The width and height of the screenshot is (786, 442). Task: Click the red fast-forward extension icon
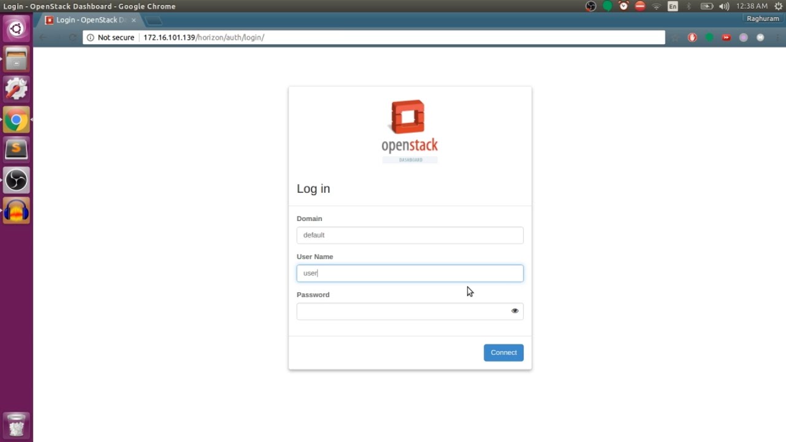click(726, 37)
